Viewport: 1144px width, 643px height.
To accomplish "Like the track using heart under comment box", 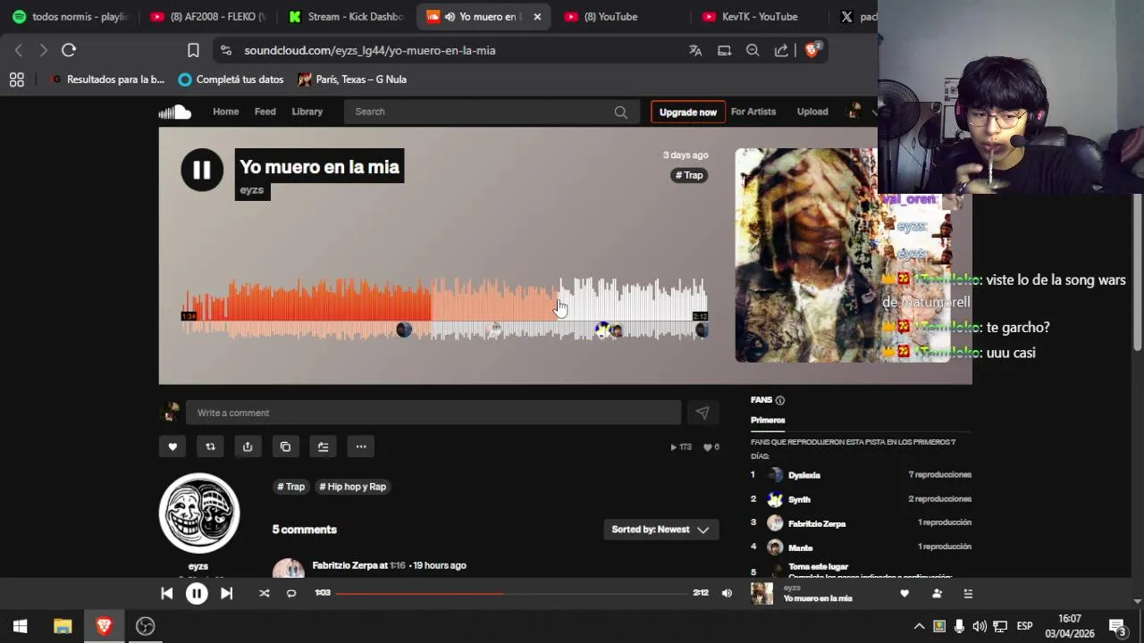I will (172, 447).
